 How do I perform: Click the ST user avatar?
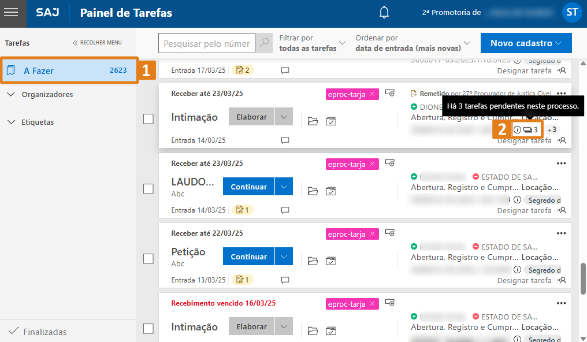point(571,12)
